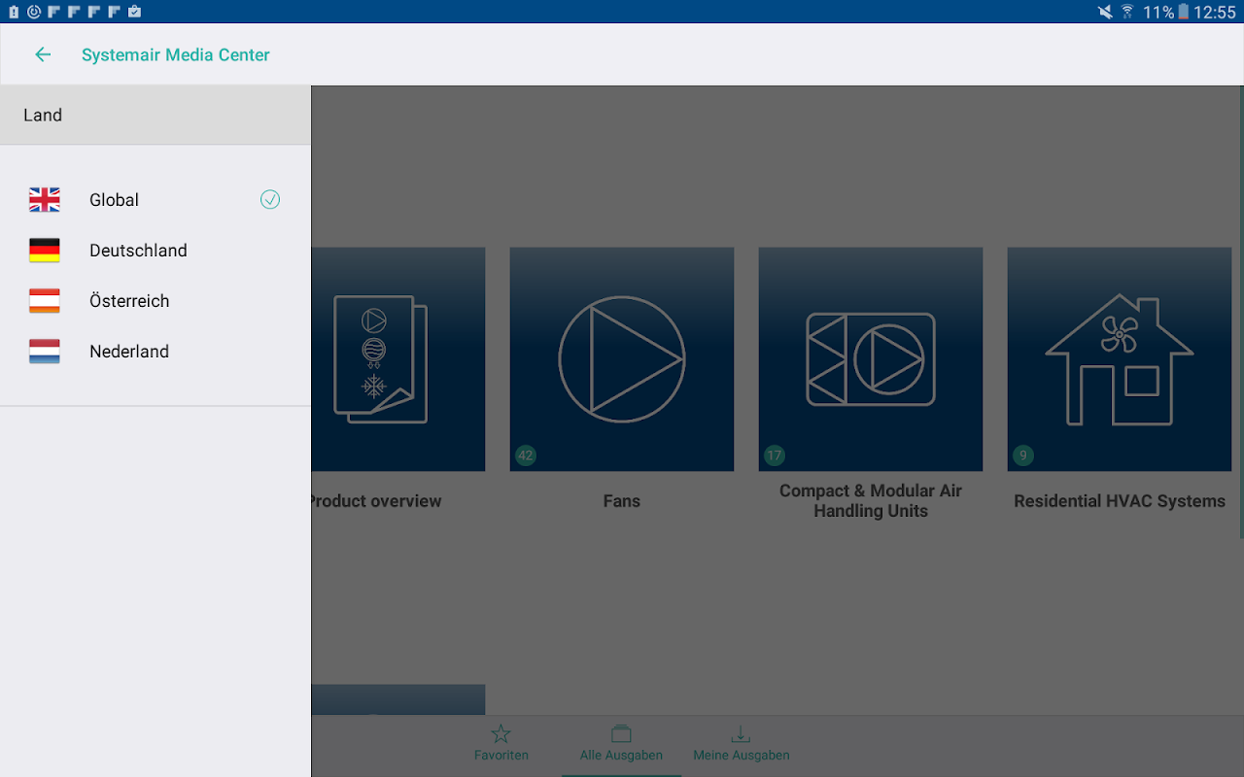The image size is (1244, 777).
Task: Open the Residential HVAC house tile
Action: [x=1120, y=359]
